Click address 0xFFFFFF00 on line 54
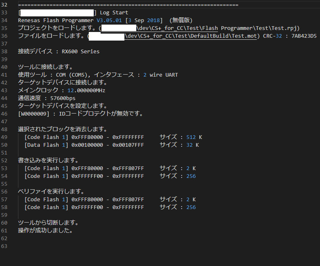Screen dimensions: 320x266 point(87,176)
